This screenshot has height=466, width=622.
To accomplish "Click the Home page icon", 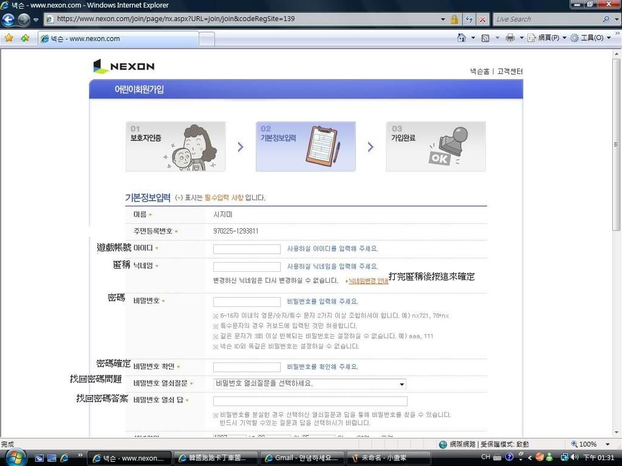I will click(462, 38).
